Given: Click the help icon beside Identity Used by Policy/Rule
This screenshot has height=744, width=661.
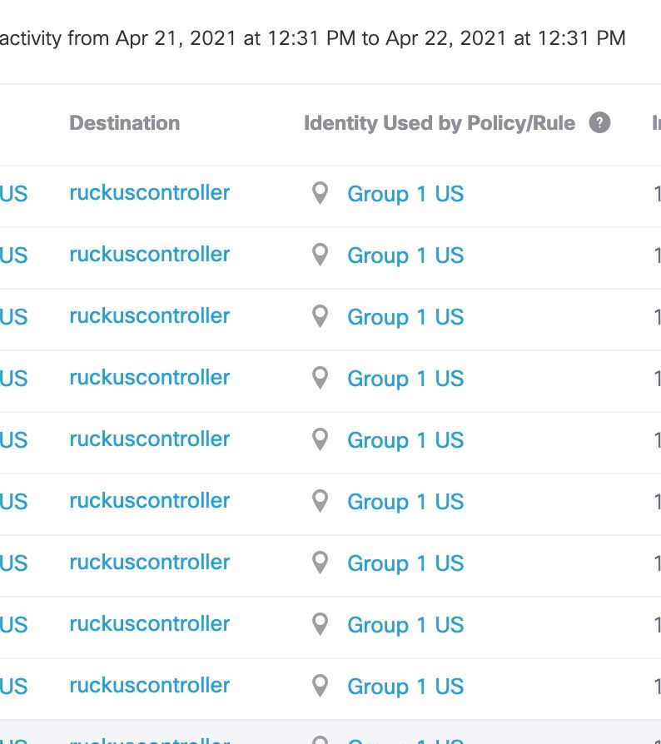Looking at the screenshot, I should coord(599,123).
